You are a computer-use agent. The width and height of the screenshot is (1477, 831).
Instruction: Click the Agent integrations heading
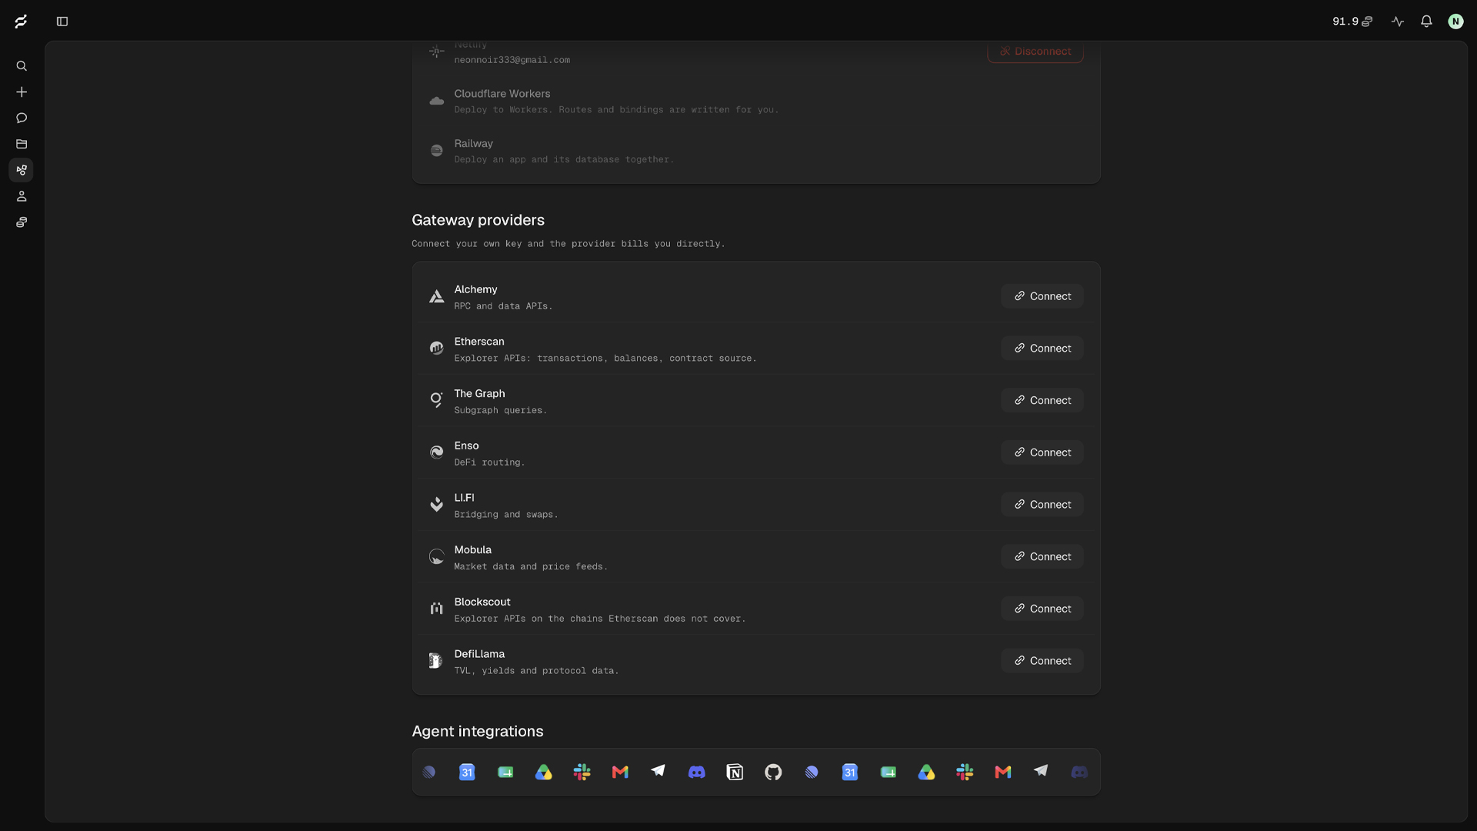coord(478,732)
